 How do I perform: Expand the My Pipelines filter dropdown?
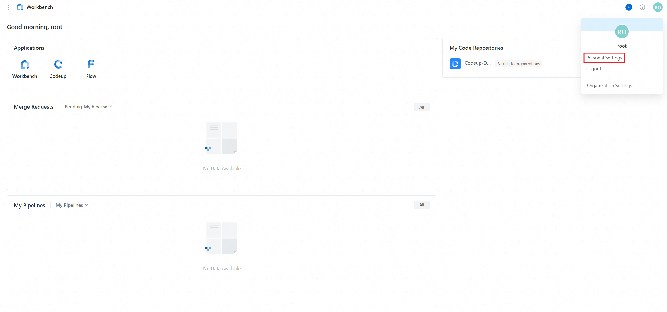tap(72, 205)
